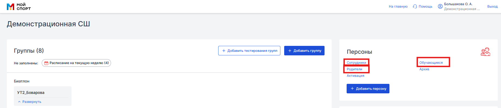Open the Помощь section
This screenshot has width=501, height=108.
[425, 7]
